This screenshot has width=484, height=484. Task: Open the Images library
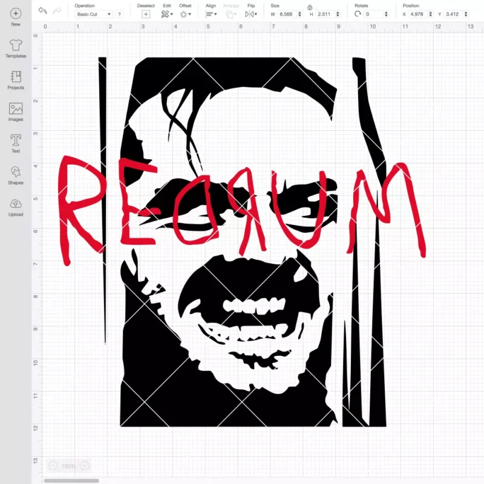(16, 112)
